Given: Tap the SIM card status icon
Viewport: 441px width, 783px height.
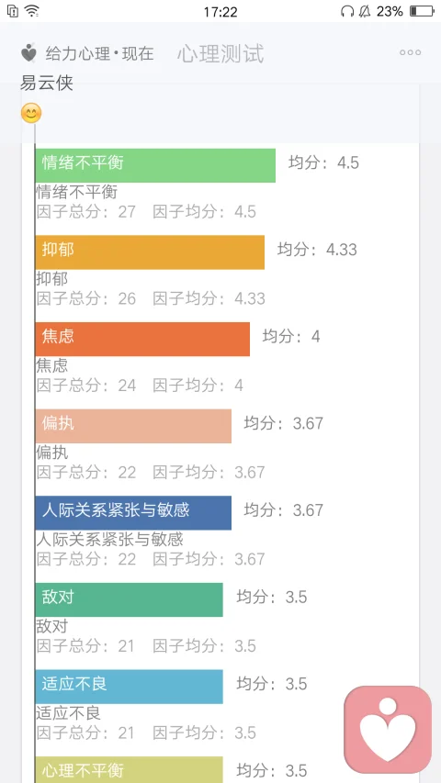Looking at the screenshot, I should point(13,11).
